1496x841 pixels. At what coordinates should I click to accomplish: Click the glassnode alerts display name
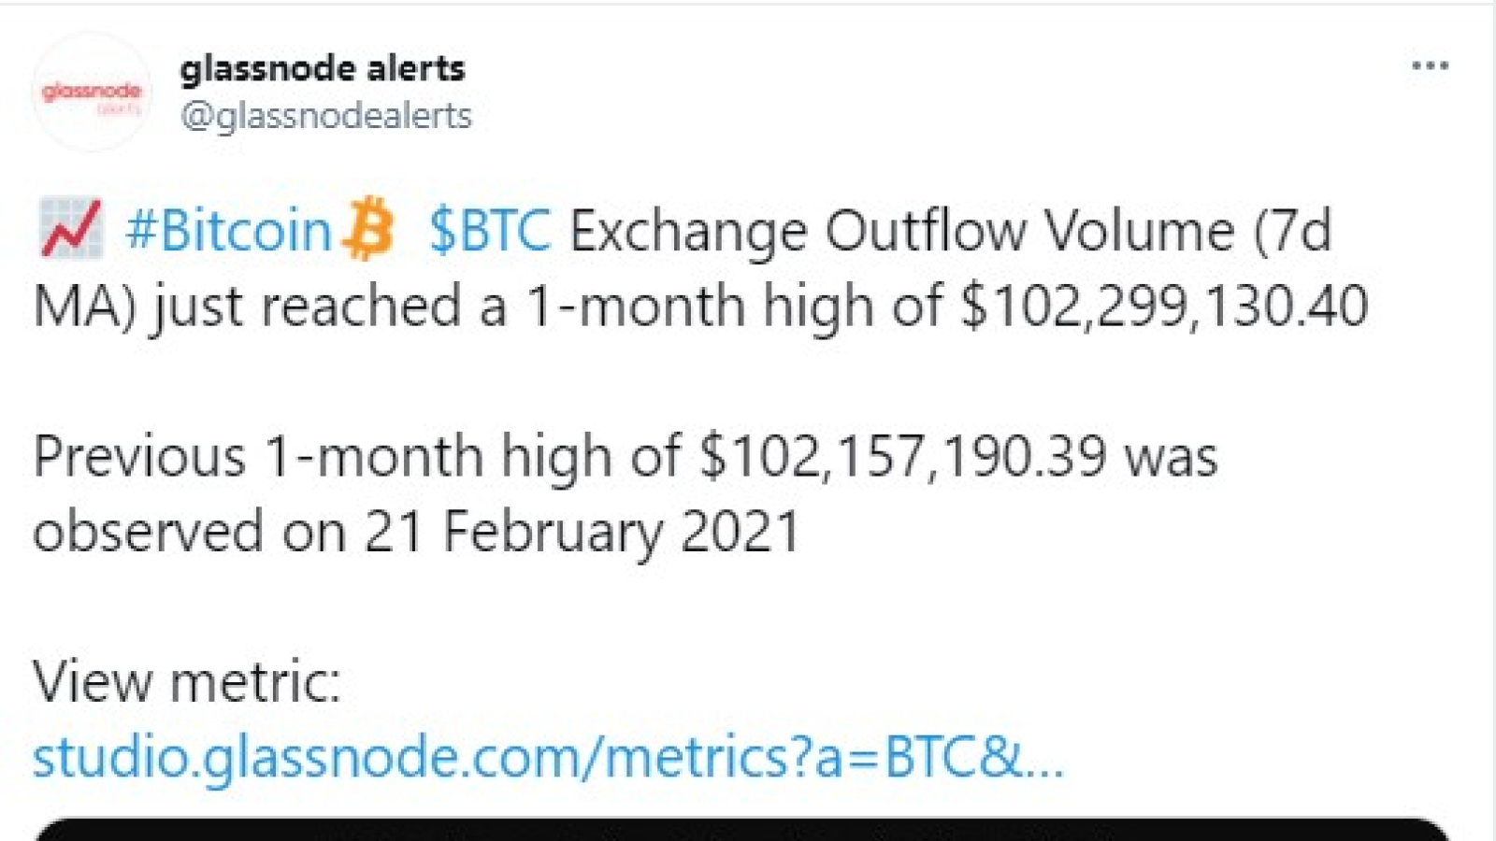click(322, 68)
